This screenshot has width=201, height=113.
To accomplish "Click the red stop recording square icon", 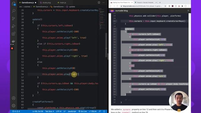I will point(12,48).
